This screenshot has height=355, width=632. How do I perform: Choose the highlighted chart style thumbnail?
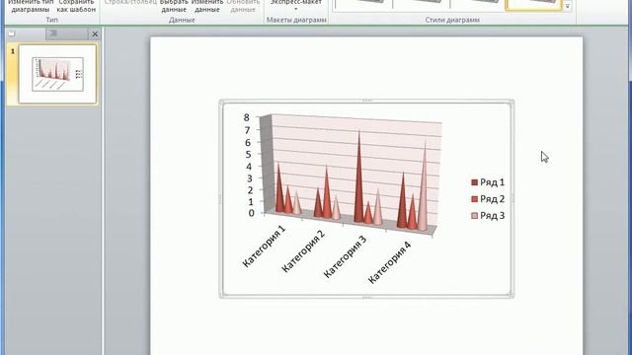(x=533, y=4)
